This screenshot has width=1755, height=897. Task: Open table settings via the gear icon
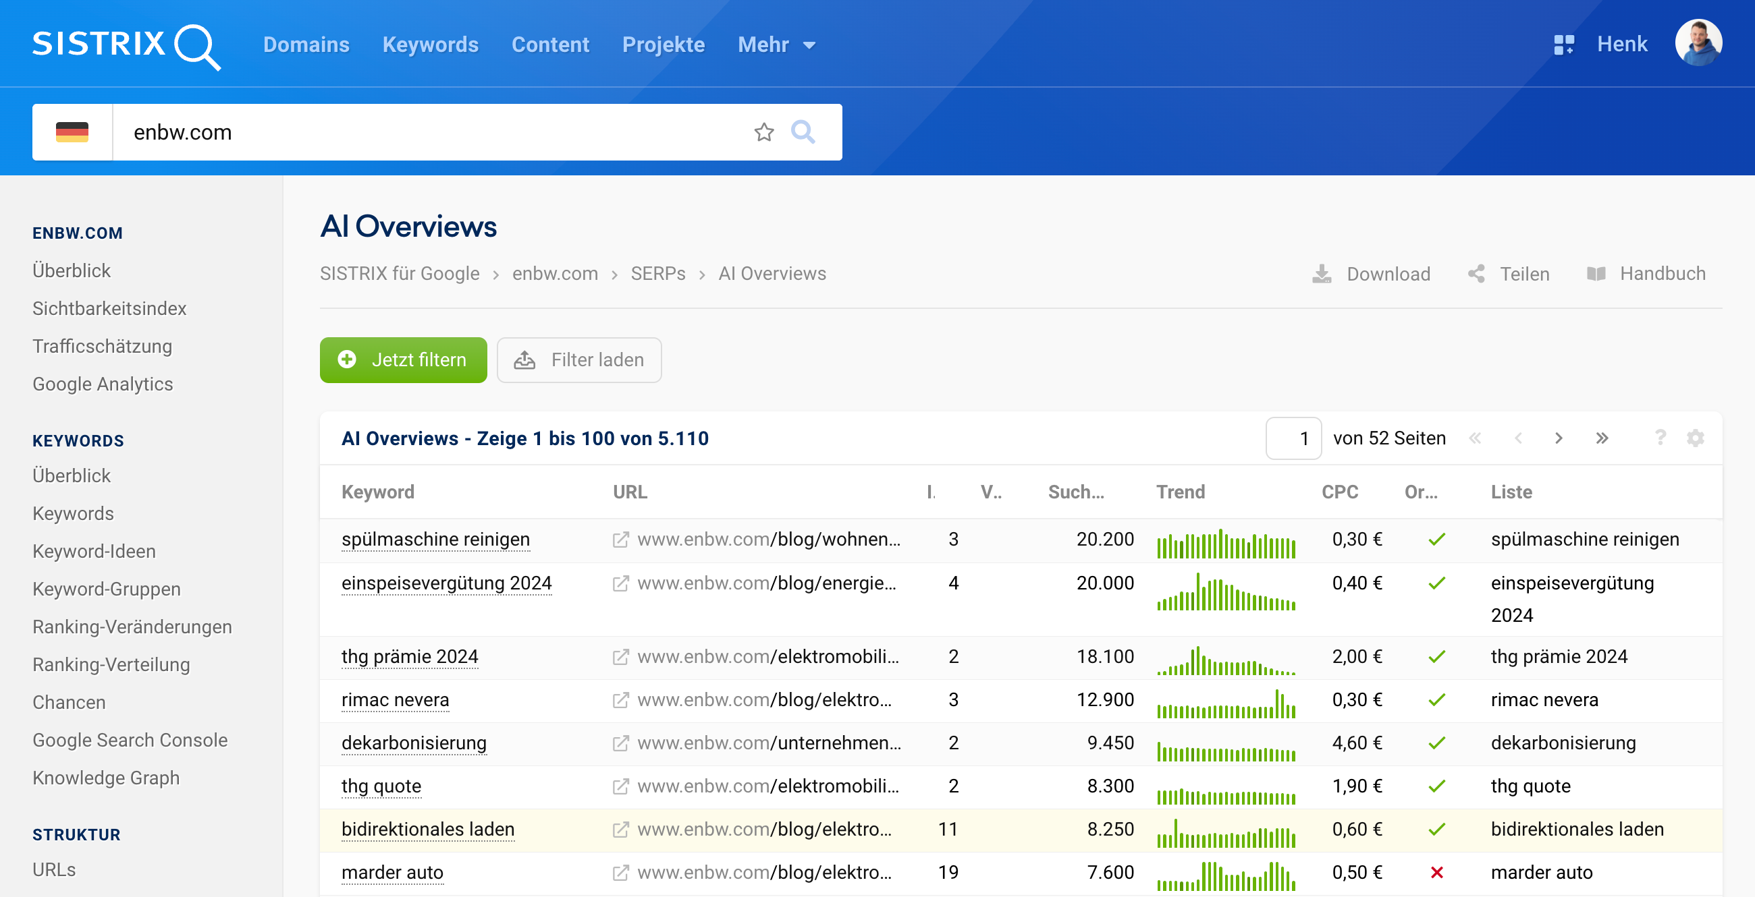(x=1696, y=438)
